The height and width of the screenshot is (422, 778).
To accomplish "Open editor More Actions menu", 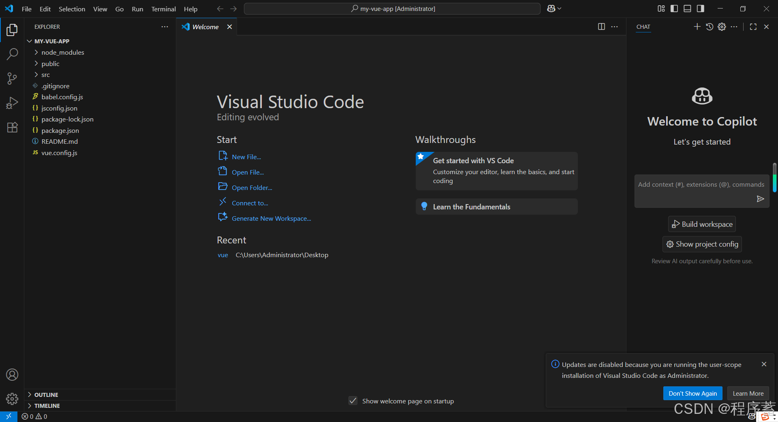I will [615, 27].
